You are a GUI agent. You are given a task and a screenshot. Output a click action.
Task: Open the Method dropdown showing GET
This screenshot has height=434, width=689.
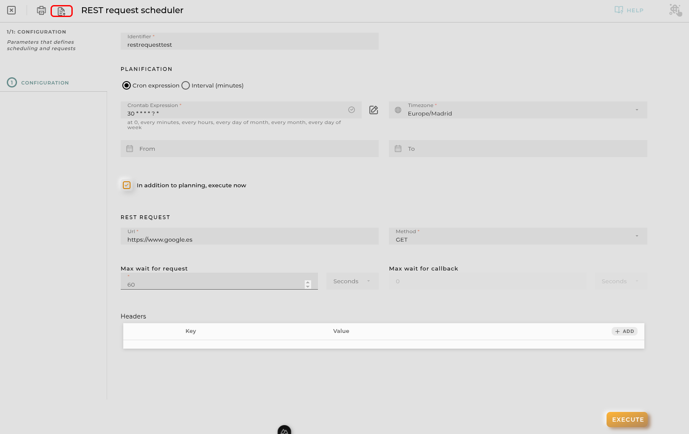coord(518,236)
